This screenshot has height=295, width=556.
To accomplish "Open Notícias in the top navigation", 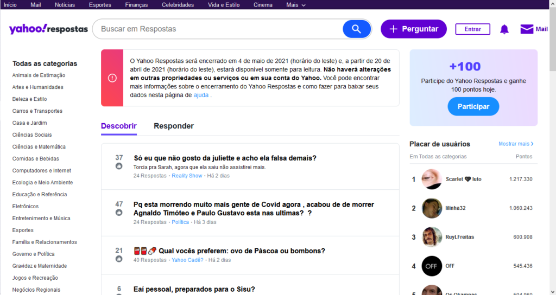I will tap(65, 5).
